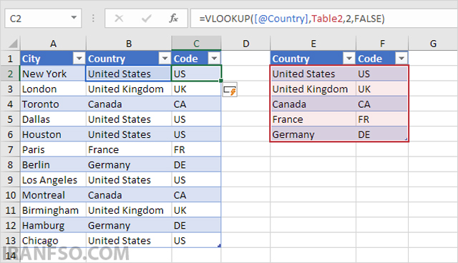This screenshot has width=458, height=263.
Task: Select column E header
Action: tap(313, 44)
